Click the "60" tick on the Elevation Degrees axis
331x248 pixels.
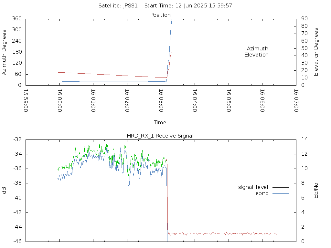pos(304,41)
